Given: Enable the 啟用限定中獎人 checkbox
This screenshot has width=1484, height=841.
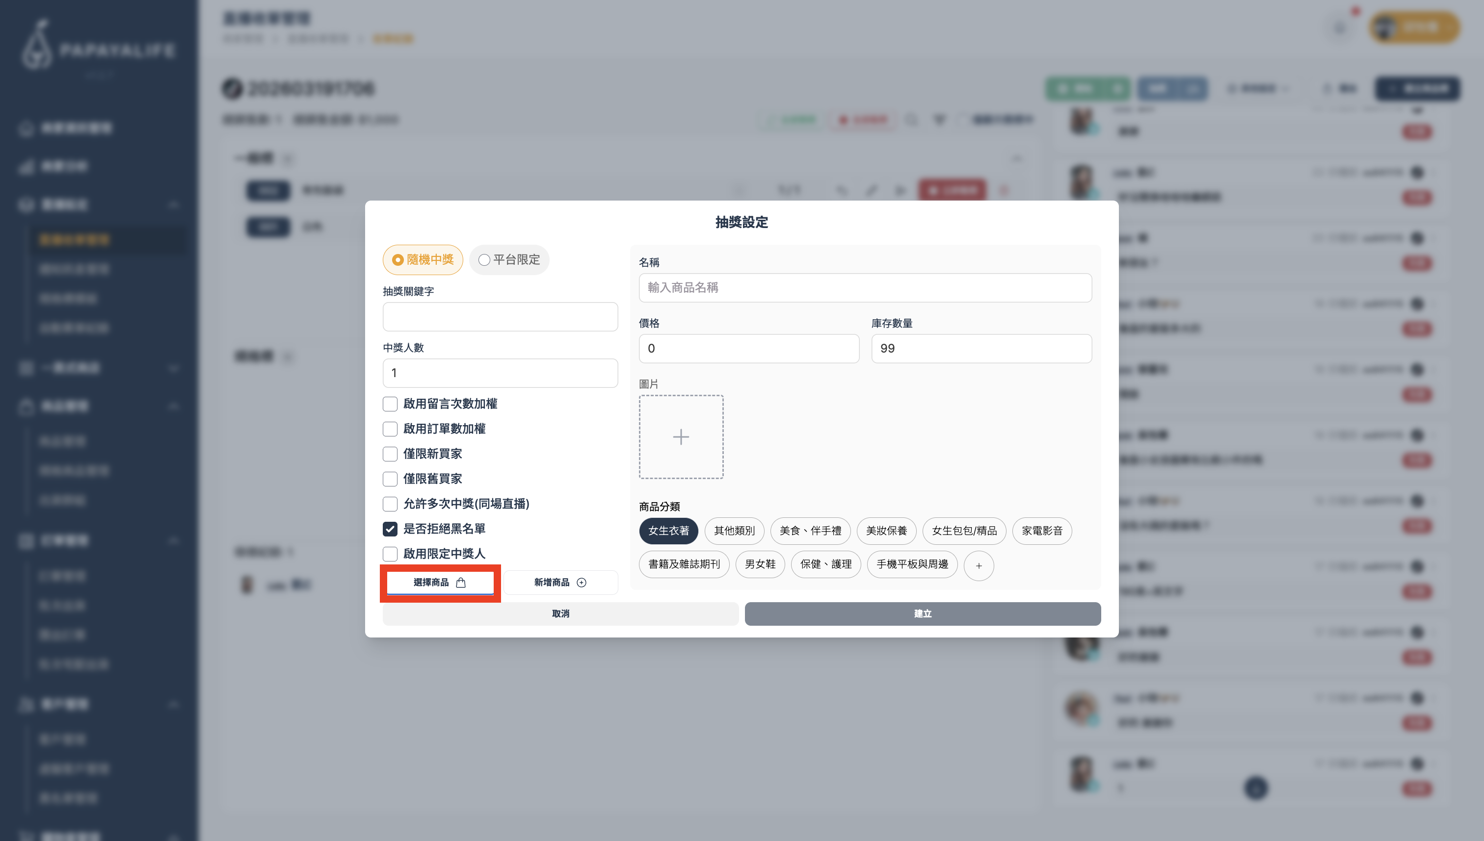Looking at the screenshot, I should [390, 553].
